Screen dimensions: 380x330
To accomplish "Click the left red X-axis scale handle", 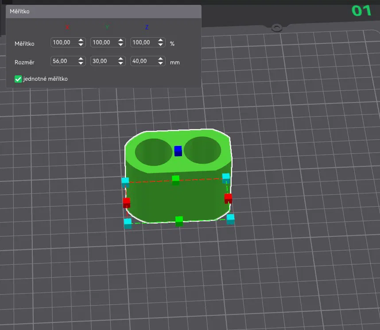I will tap(126, 203).
